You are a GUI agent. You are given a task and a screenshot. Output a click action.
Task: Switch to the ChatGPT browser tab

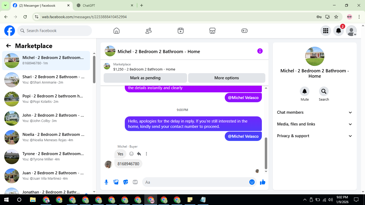105,5
